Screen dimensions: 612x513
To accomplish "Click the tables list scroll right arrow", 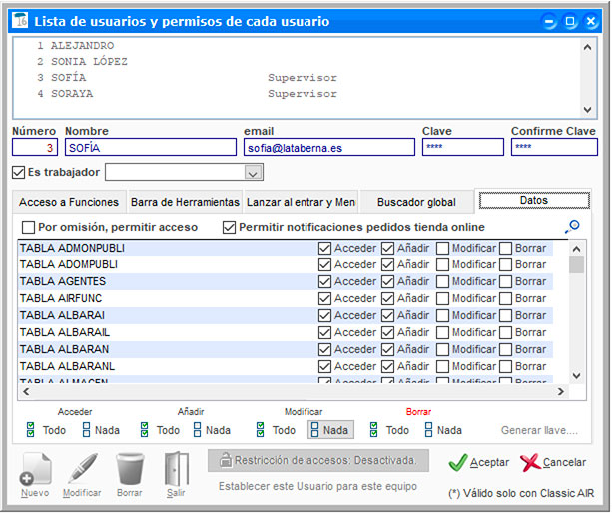I will click(x=561, y=391).
